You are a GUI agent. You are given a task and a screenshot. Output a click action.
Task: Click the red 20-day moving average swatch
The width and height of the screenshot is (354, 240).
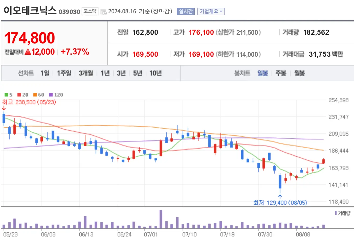click(x=19, y=95)
